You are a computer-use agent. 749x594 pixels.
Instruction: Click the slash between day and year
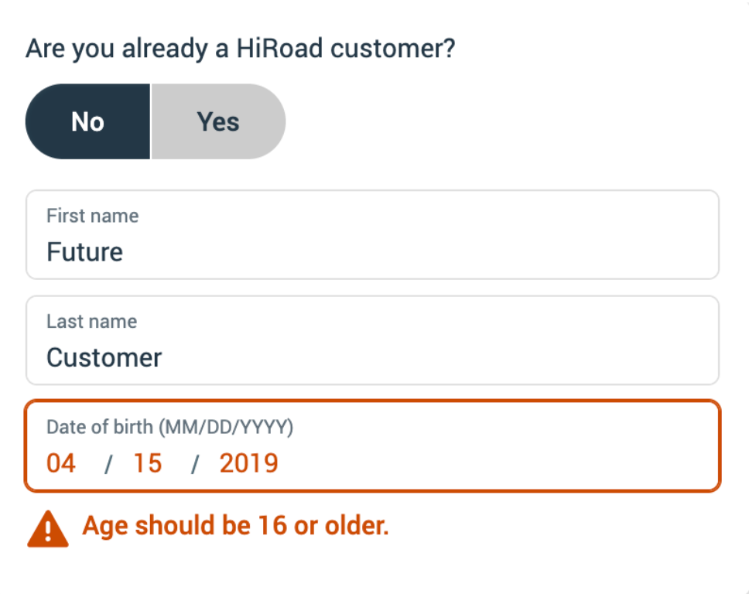click(195, 464)
